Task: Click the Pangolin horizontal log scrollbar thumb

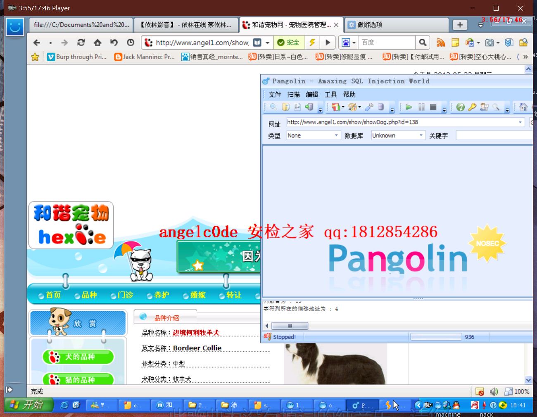Action: [x=290, y=326]
